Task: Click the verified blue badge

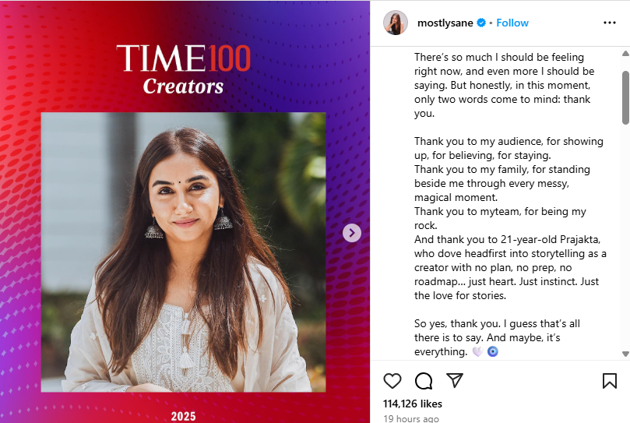Action: click(481, 23)
